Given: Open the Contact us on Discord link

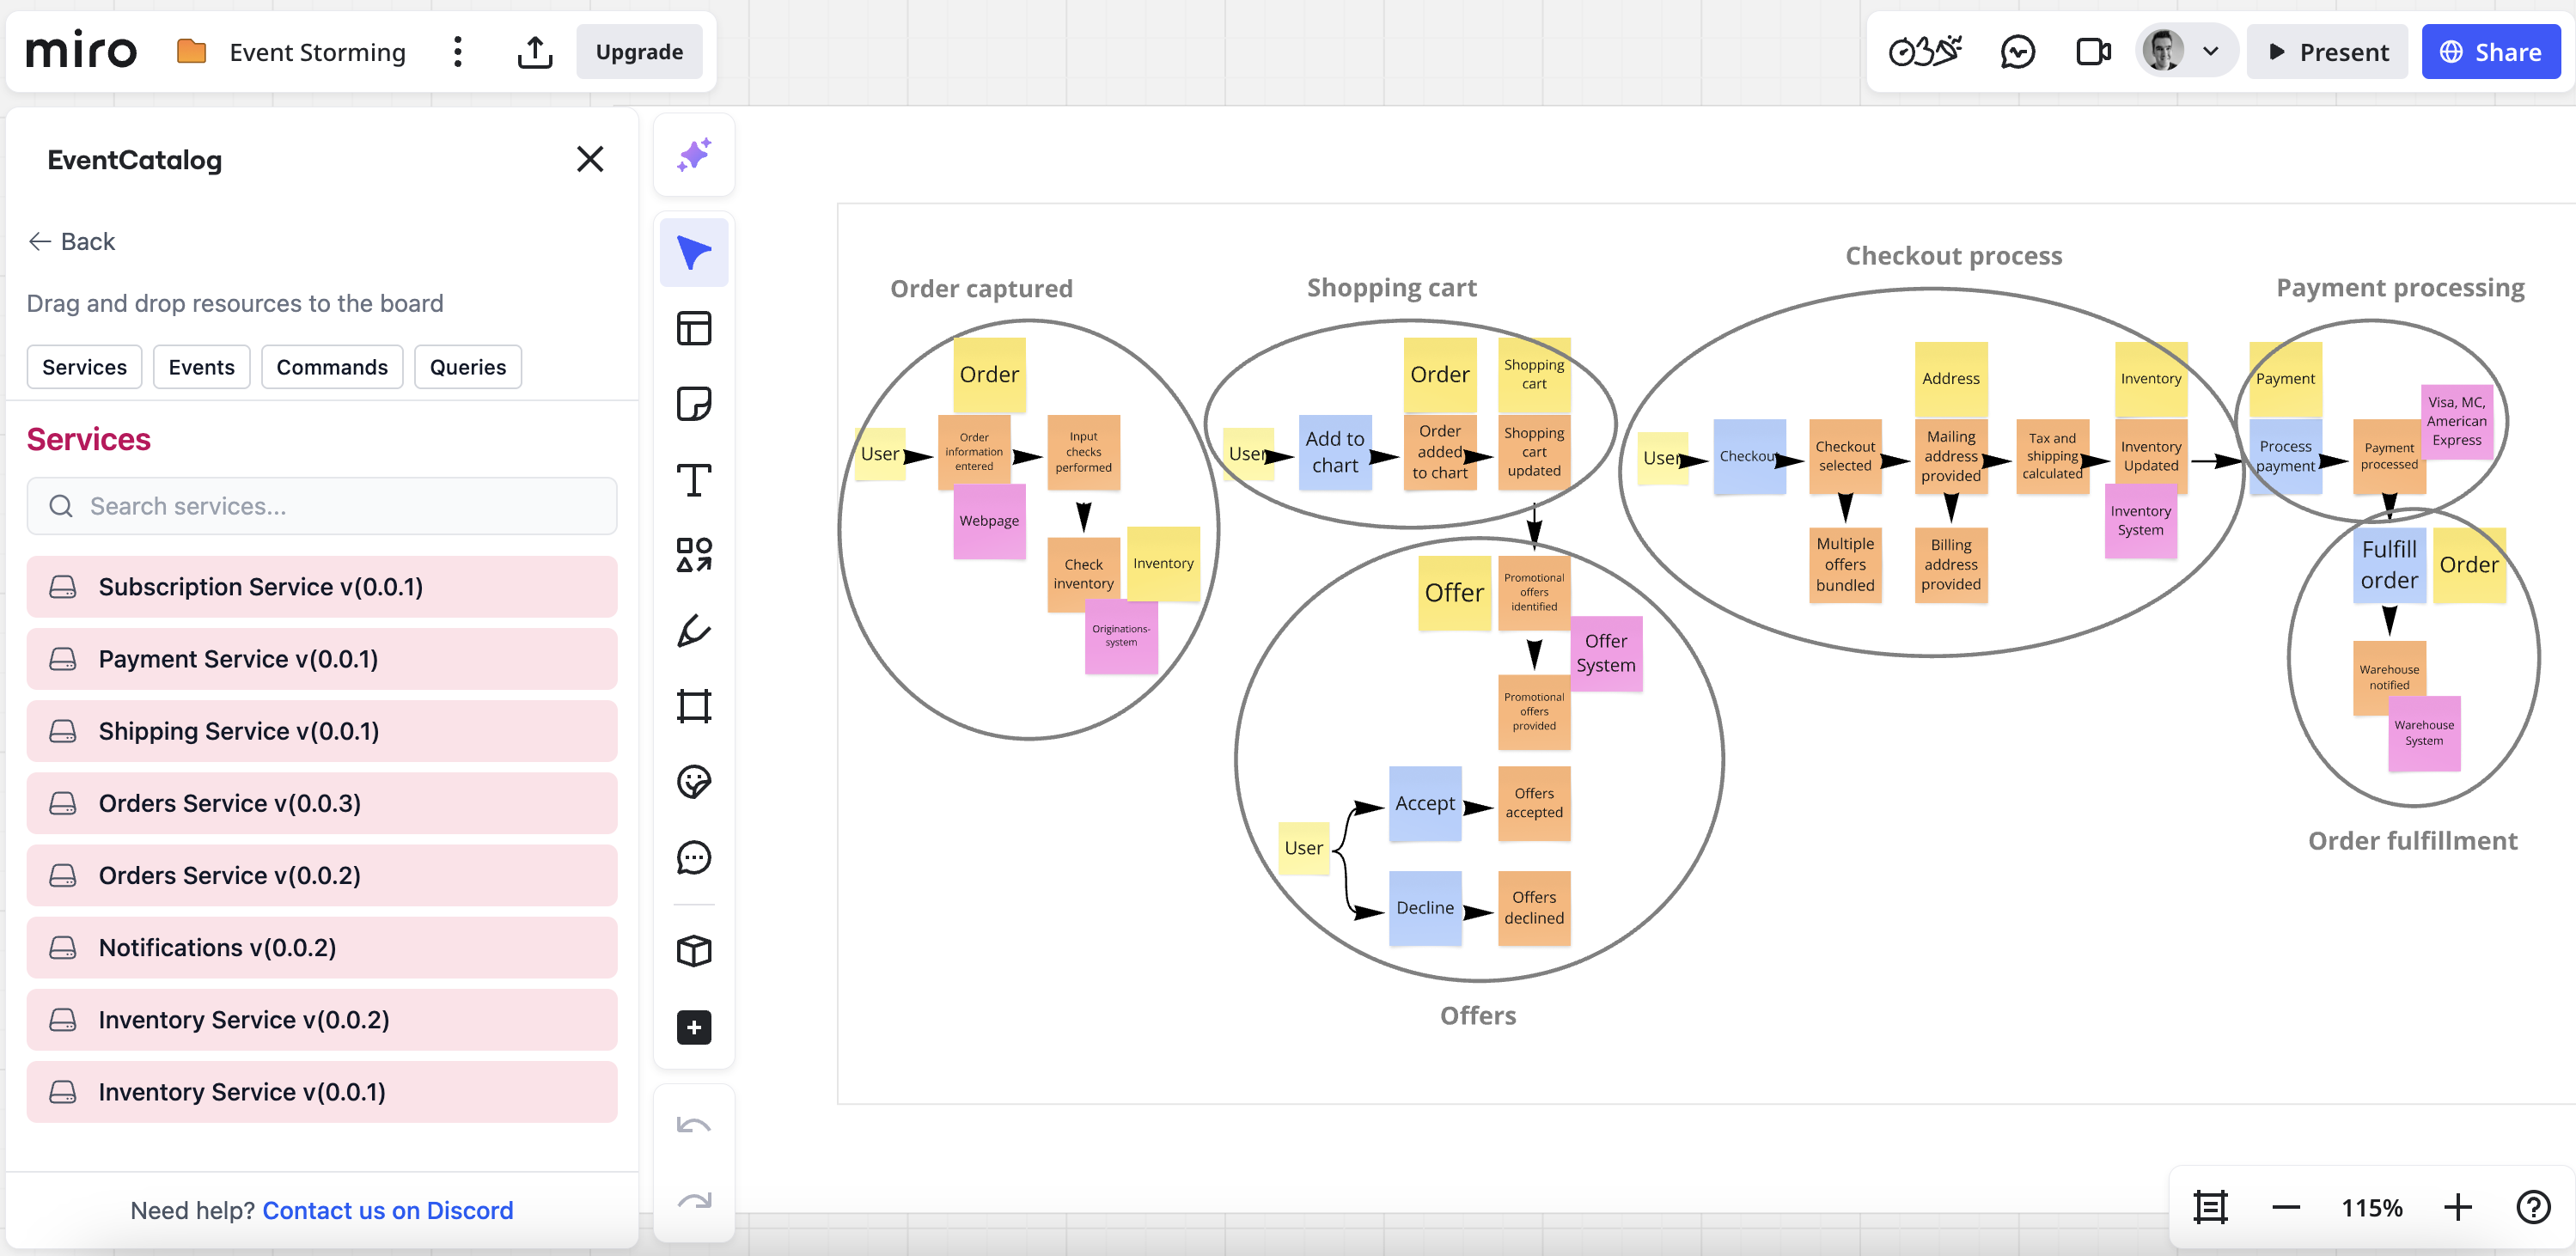Looking at the screenshot, I should coord(388,1210).
